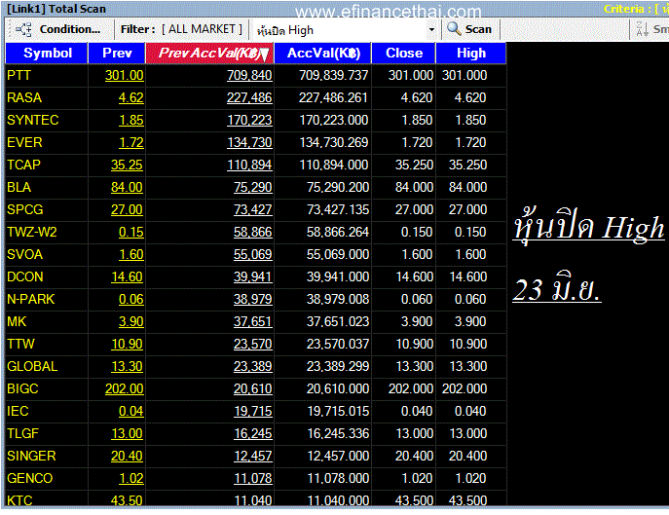This screenshot has width=669, height=515.
Task: Select the DCON symbol
Action: pos(24,276)
